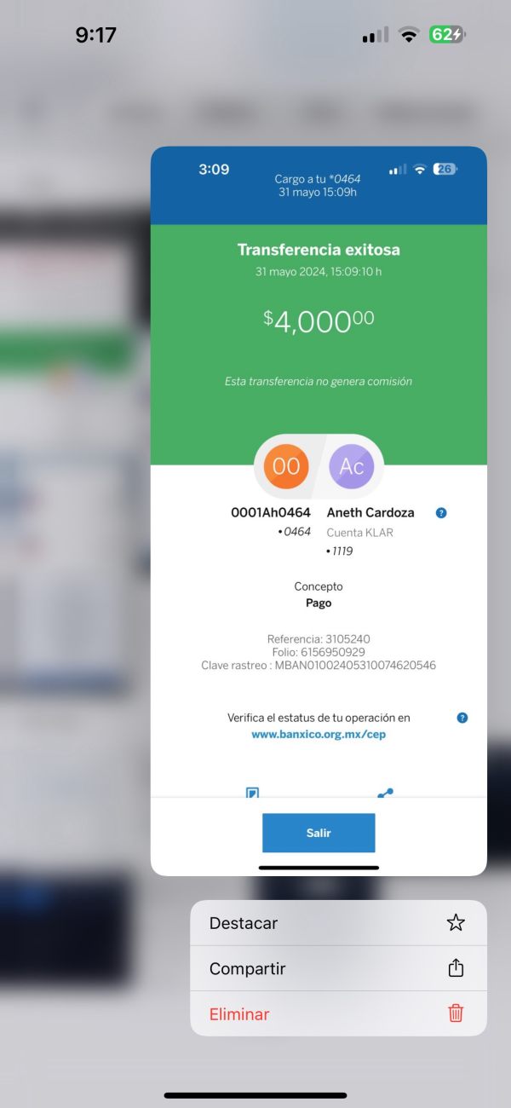This screenshot has height=1108, width=511.
Task: Tap the partially hidden save receipt icon
Action: click(x=252, y=793)
